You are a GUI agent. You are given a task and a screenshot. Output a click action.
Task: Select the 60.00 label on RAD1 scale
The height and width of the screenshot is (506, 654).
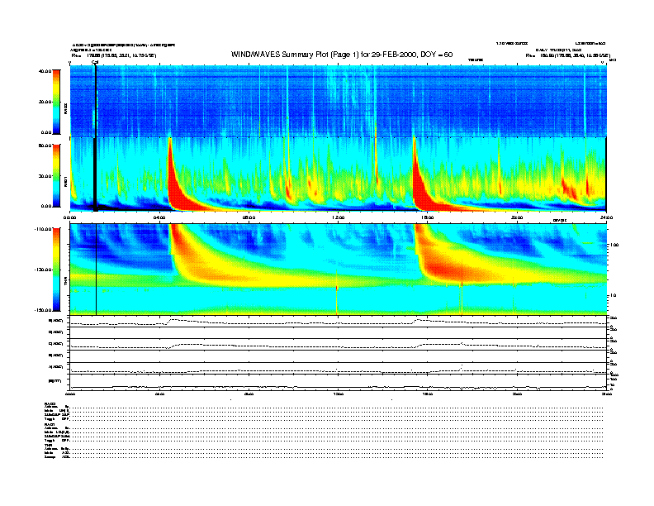pyautogui.click(x=45, y=146)
